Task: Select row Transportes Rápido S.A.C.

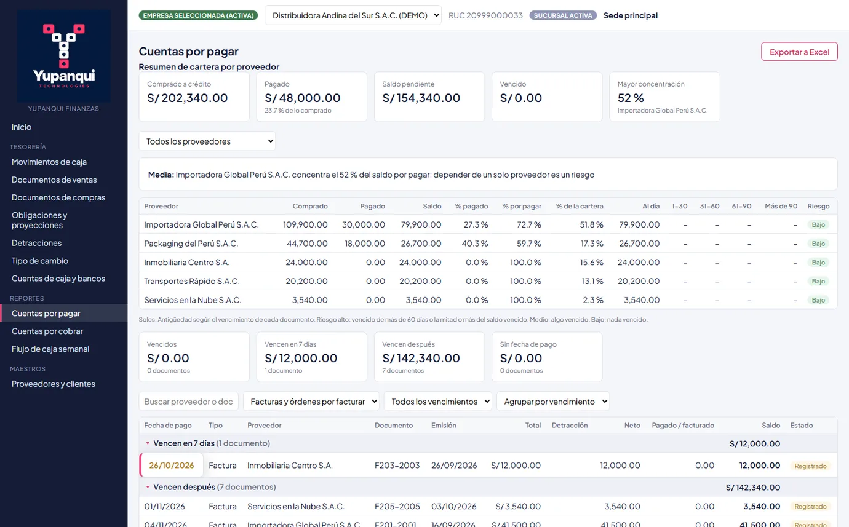Action: tap(488, 281)
